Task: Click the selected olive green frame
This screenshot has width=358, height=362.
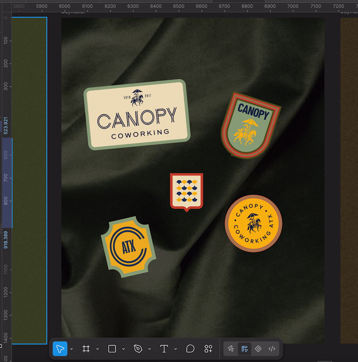Action: [29, 181]
